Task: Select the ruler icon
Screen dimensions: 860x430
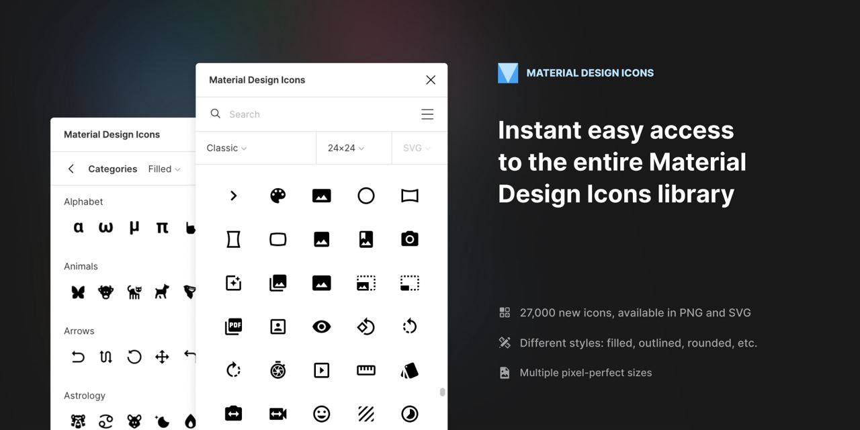Action: point(365,370)
